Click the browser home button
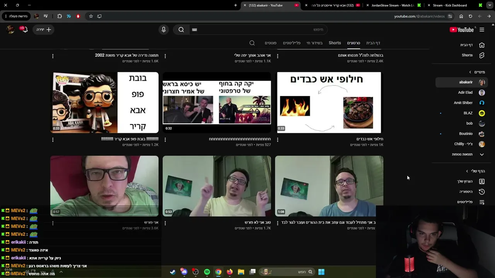The height and width of the screenshot is (278, 495). [461, 16]
